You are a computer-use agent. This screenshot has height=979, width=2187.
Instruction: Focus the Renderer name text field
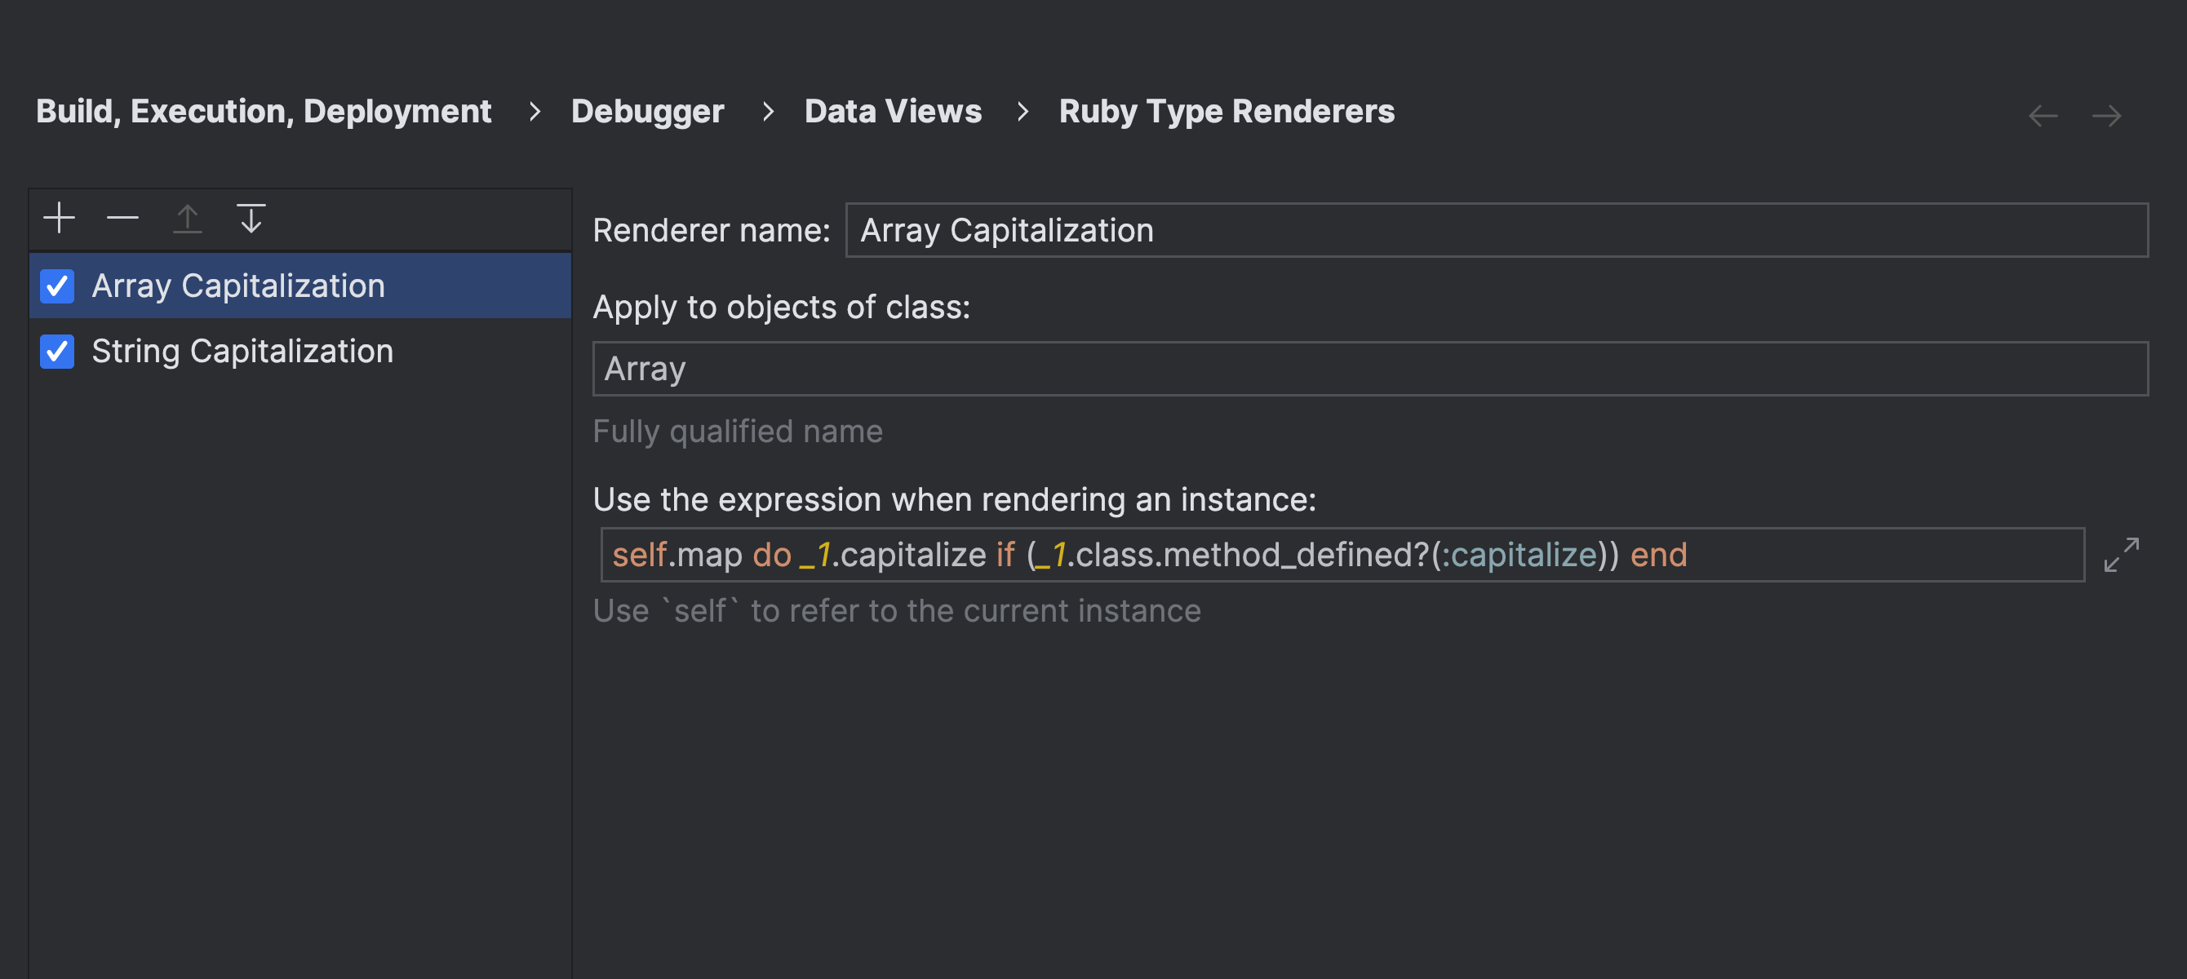tap(1496, 230)
